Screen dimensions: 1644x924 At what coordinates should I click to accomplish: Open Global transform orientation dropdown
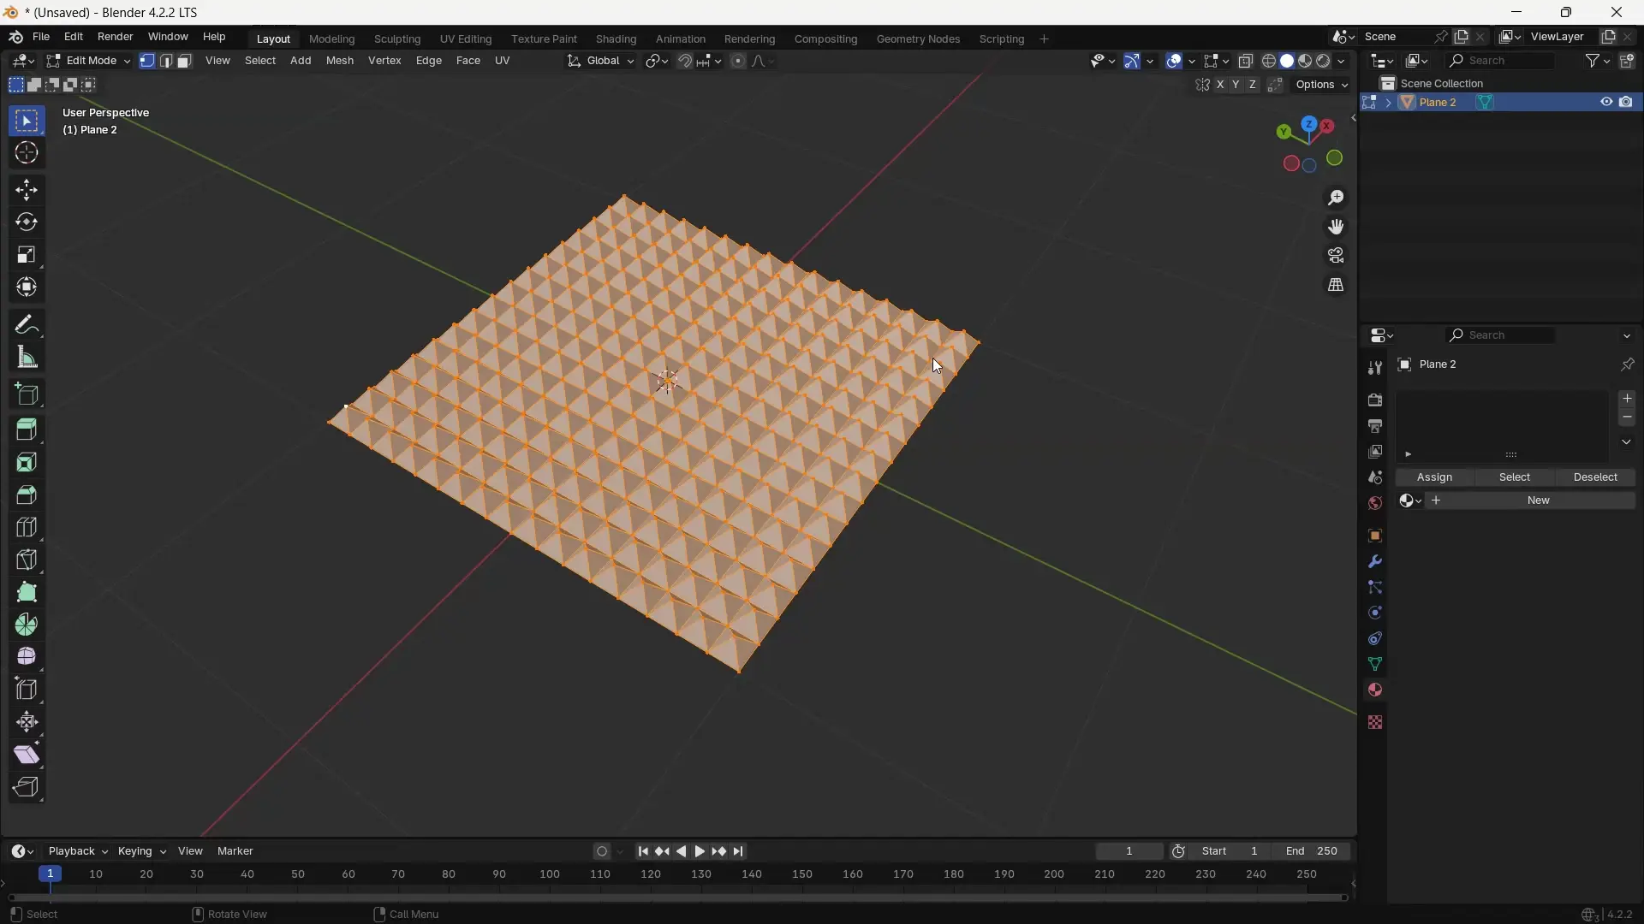pyautogui.click(x=602, y=62)
